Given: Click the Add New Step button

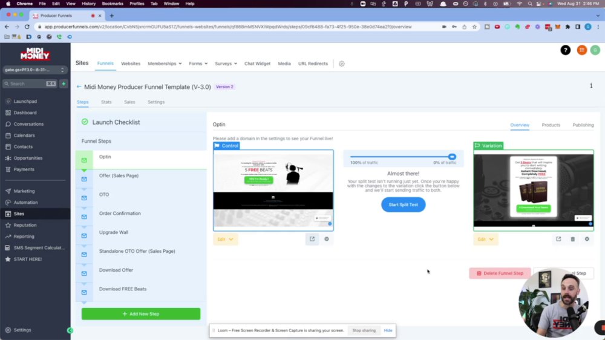Looking at the screenshot, I should tap(141, 314).
